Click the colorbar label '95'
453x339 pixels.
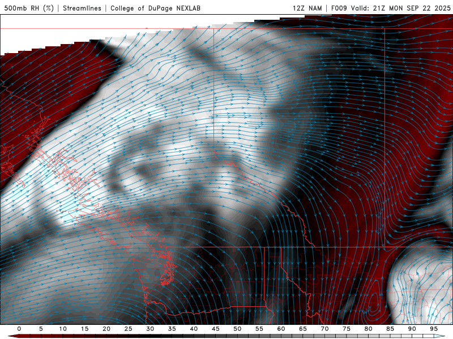[x=434, y=329]
